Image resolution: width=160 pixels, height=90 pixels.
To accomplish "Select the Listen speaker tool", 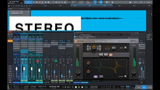I will (48, 2).
